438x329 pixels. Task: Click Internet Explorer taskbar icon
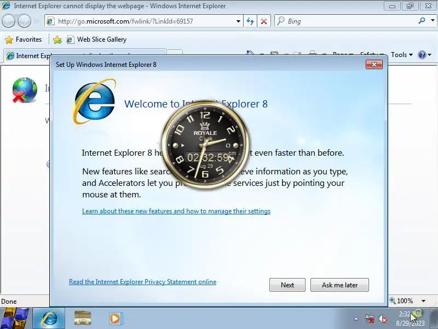pyautogui.click(x=49, y=319)
